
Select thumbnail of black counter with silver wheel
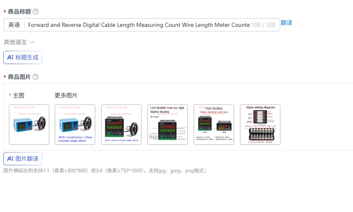point(122,124)
